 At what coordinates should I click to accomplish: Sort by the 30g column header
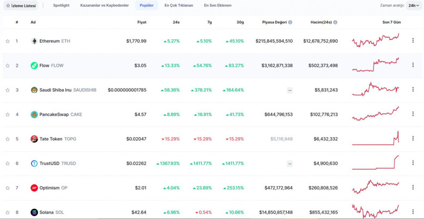(x=240, y=22)
